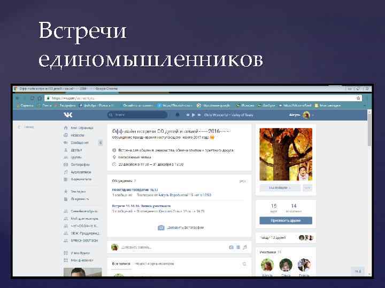
Task: Go back with browser back arrow
Action: tap(18, 98)
